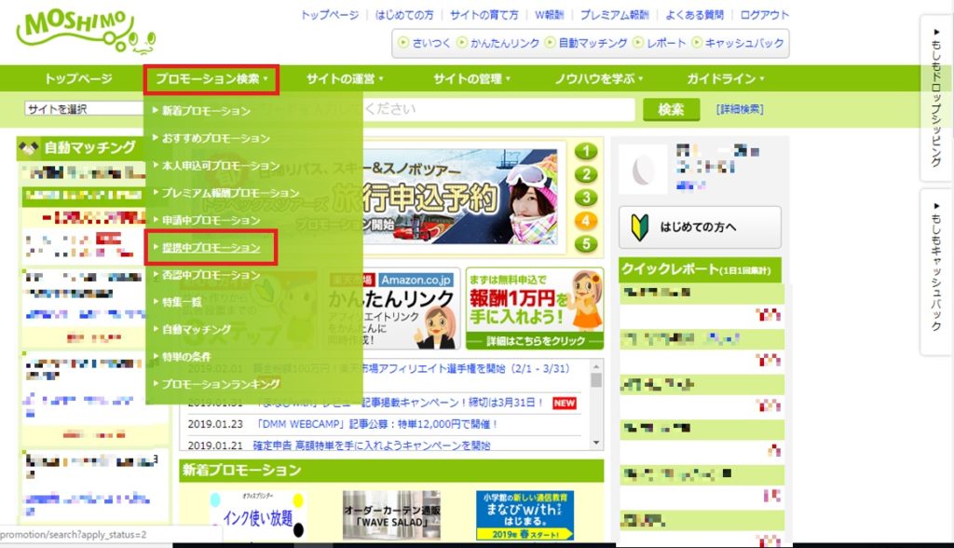Viewport: 954px width, 548px height.
Task: Click the handshake icon beside 自動マッチング
Action: coord(29,146)
